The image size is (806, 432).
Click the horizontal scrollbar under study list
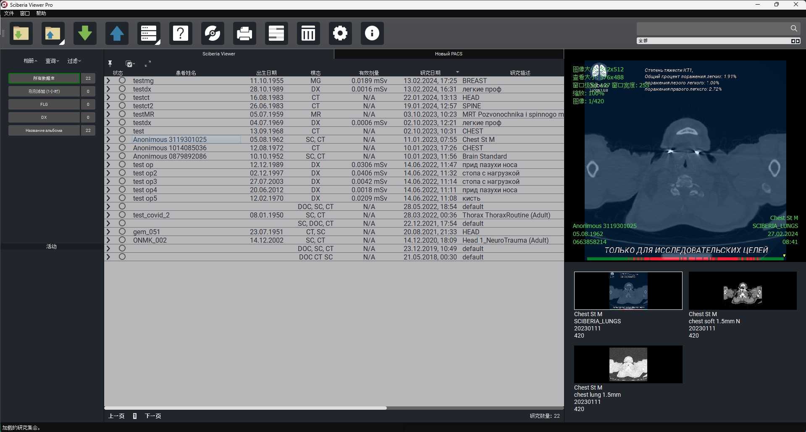click(x=246, y=408)
